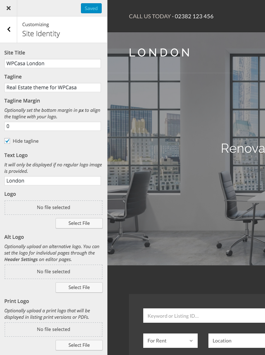Select File for the Logo

click(79, 223)
